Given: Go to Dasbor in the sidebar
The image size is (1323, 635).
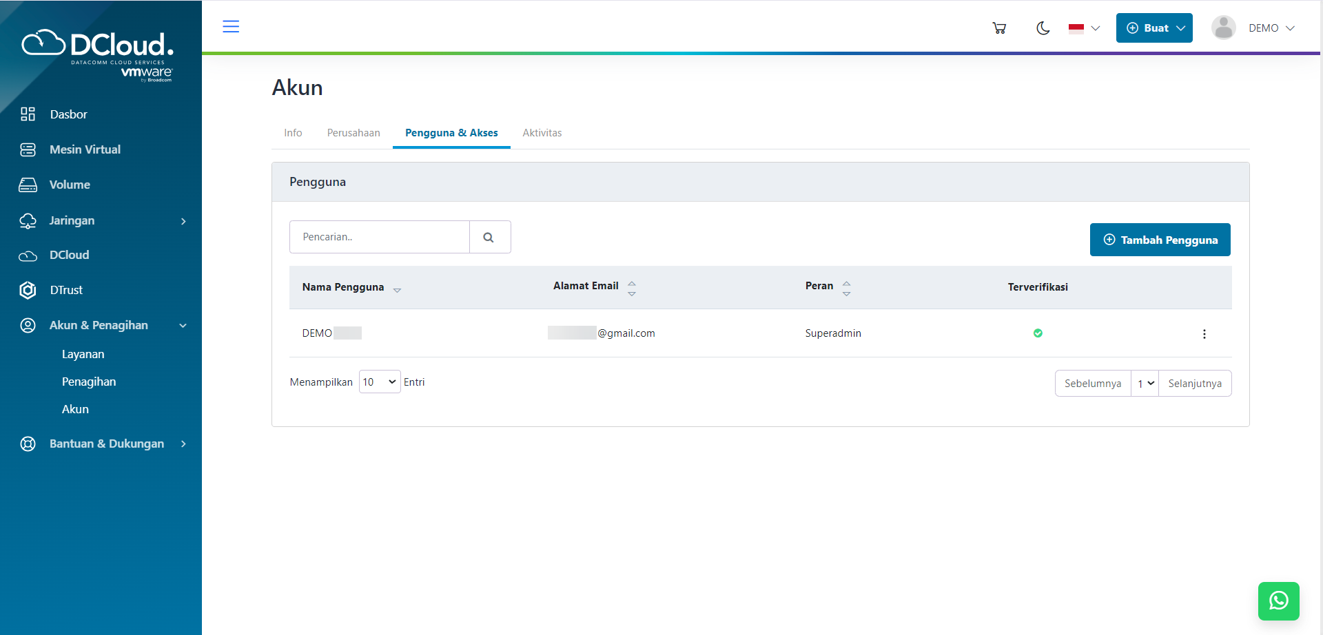Looking at the screenshot, I should 68,114.
